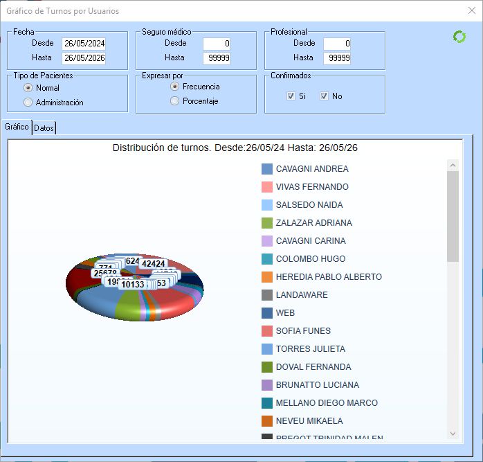The width and height of the screenshot is (483, 462).
Task: Click BRUNATTO LUCIANA purple swatch
Action: tap(267, 385)
